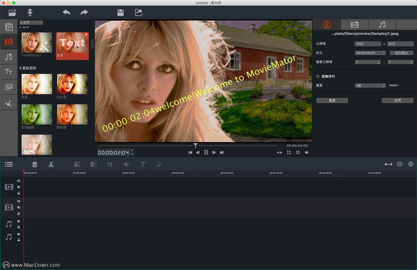Select the crop tool in timeline toolbar
The height and width of the screenshot is (270, 417).
click(x=110, y=164)
